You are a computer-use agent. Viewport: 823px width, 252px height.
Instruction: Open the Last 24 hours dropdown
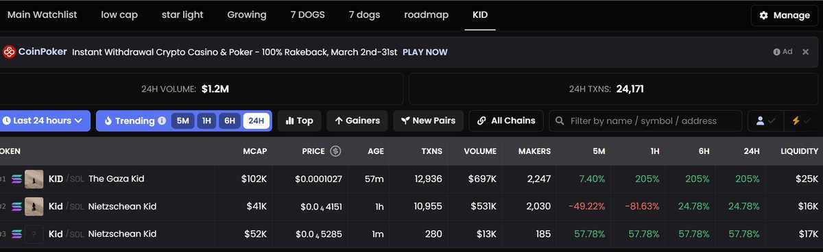pos(44,121)
